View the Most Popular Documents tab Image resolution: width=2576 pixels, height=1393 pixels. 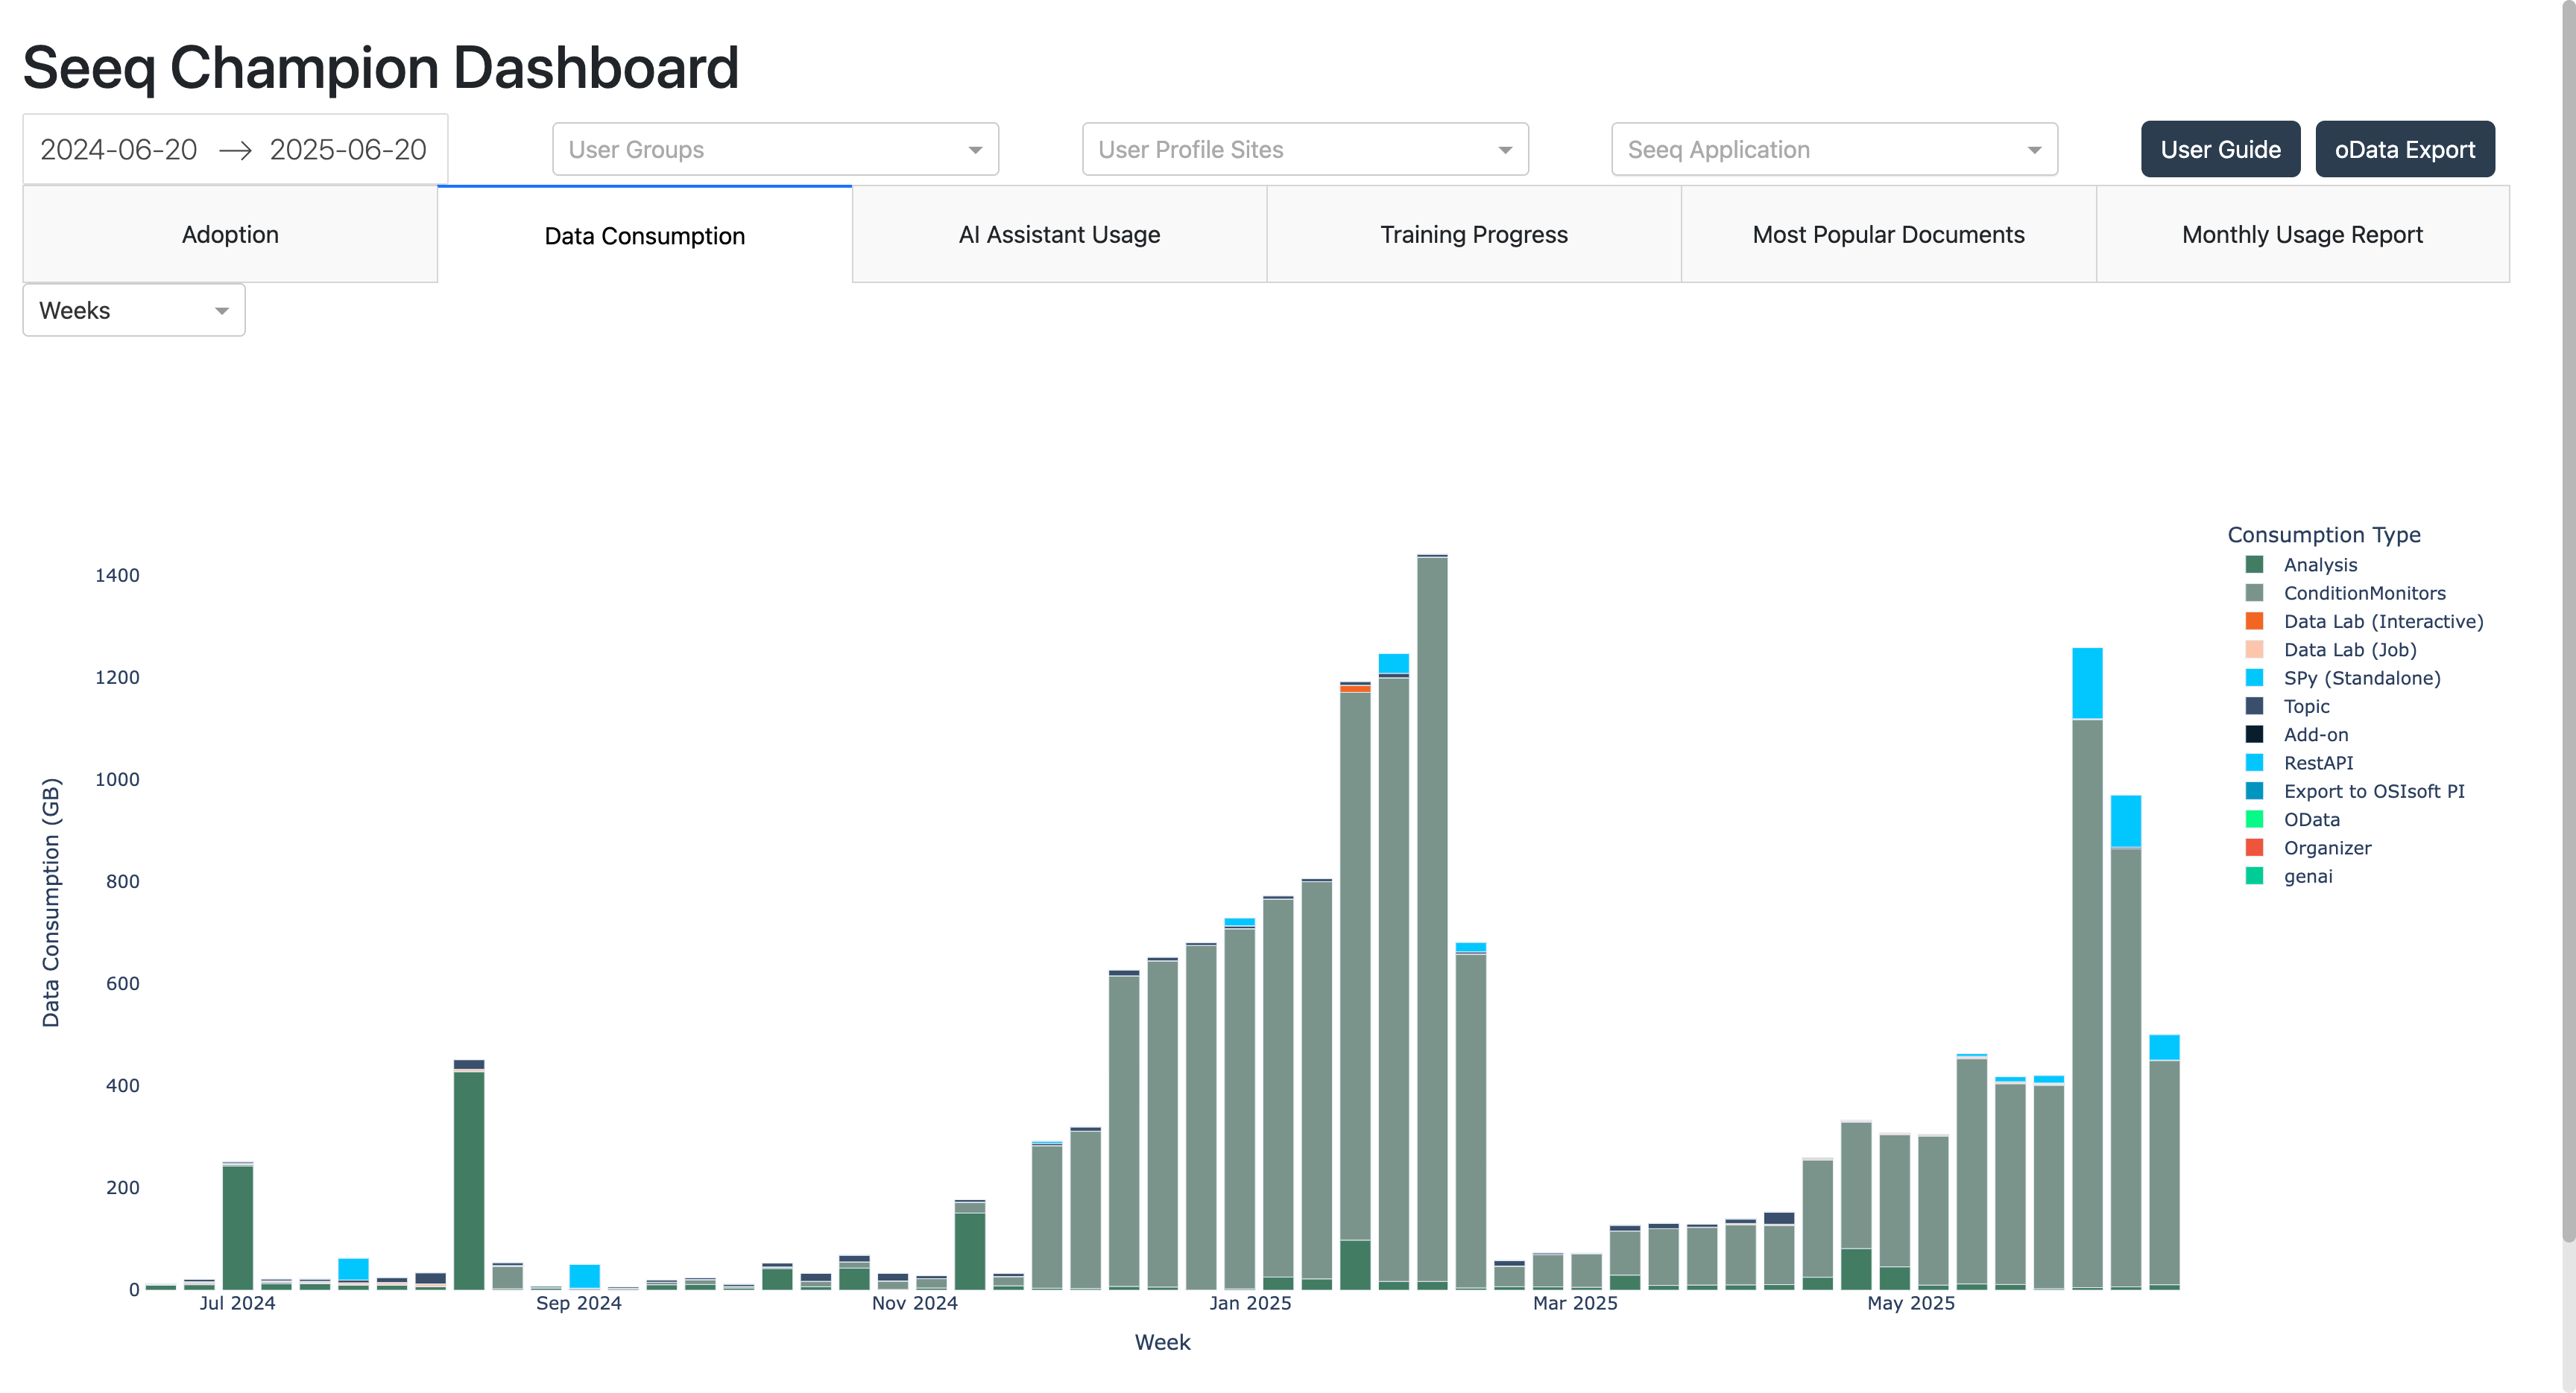(1888, 235)
